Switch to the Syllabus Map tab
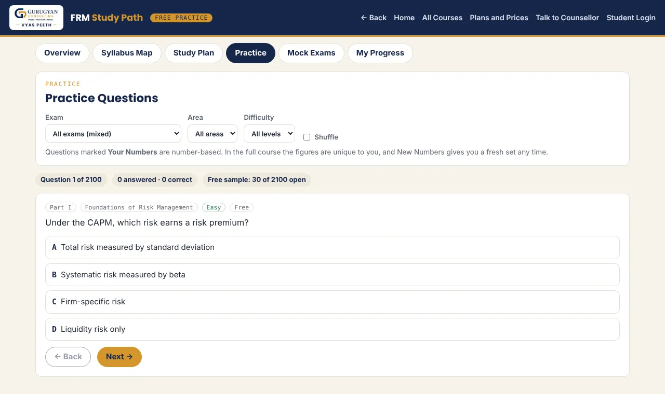This screenshot has height=394, width=665. [x=127, y=53]
